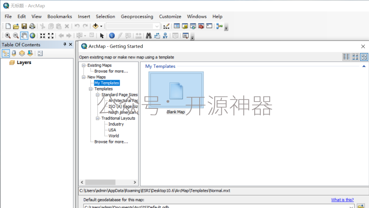Screen dimensions: 369x208
Task: Collapse Standard Page Sizes node
Action: click(98, 95)
